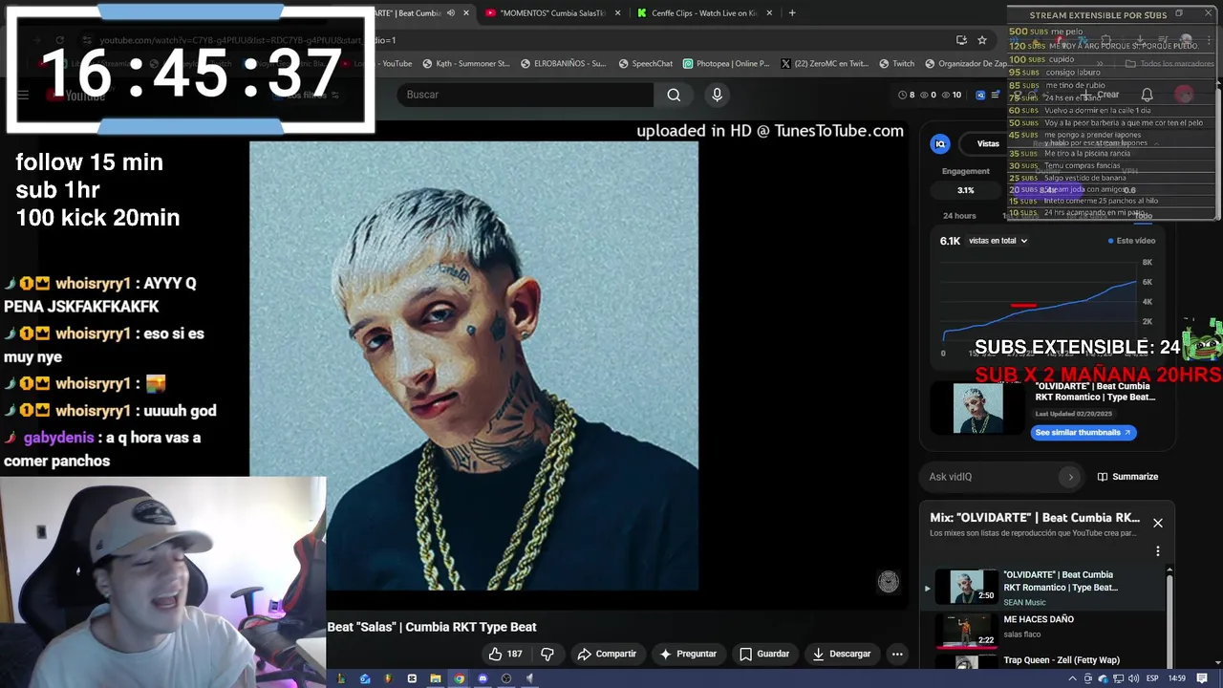Focus the Buscar search field
Image resolution: width=1223 pixels, height=688 pixels.
[526, 95]
